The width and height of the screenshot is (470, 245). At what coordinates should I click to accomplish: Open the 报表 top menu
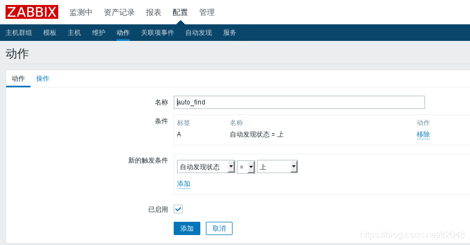[154, 12]
